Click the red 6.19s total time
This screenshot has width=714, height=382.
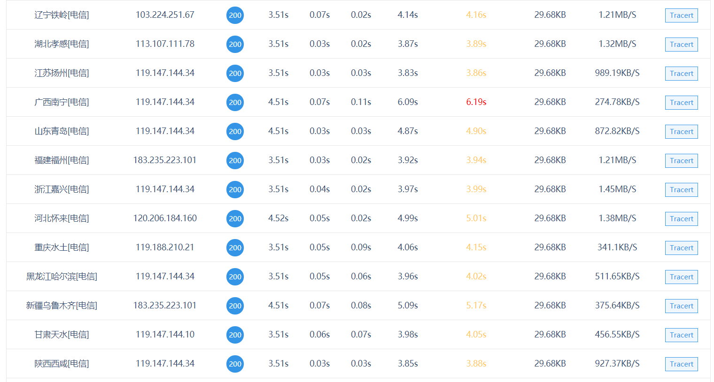pyautogui.click(x=476, y=102)
